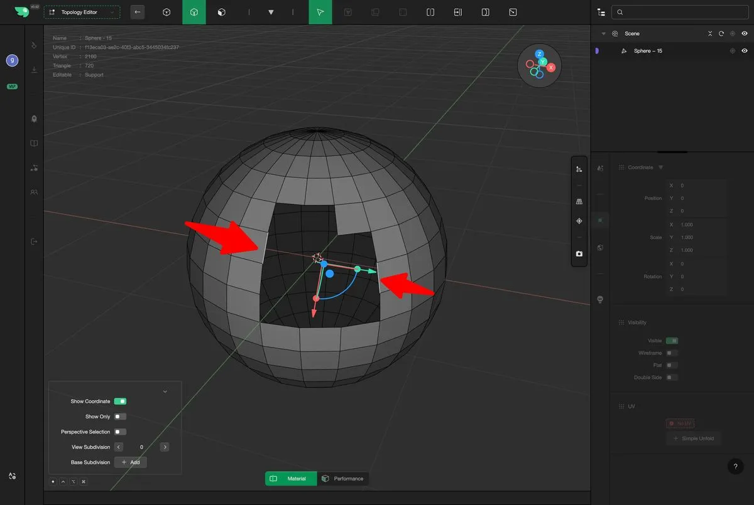The width and height of the screenshot is (754, 505).
Task: Enable Perspective Selection toggle
Action: (x=120, y=432)
